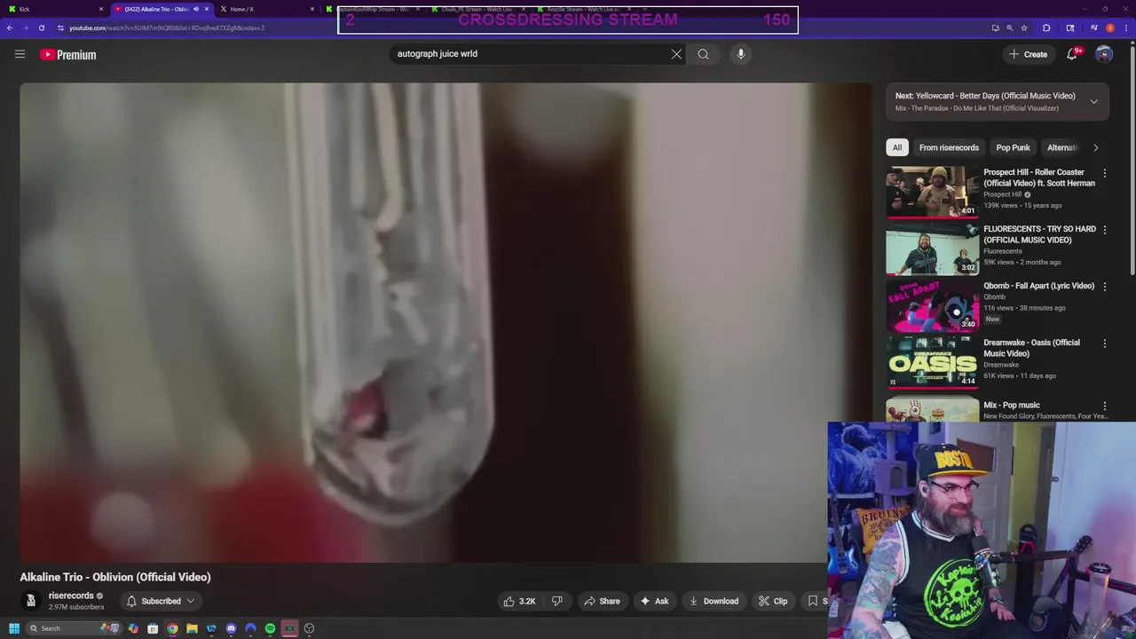Close the Home / X tab
1136x639 pixels.
312,9
